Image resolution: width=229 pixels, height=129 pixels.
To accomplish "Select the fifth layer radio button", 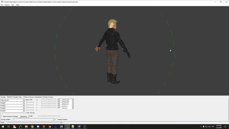I will [37, 111].
